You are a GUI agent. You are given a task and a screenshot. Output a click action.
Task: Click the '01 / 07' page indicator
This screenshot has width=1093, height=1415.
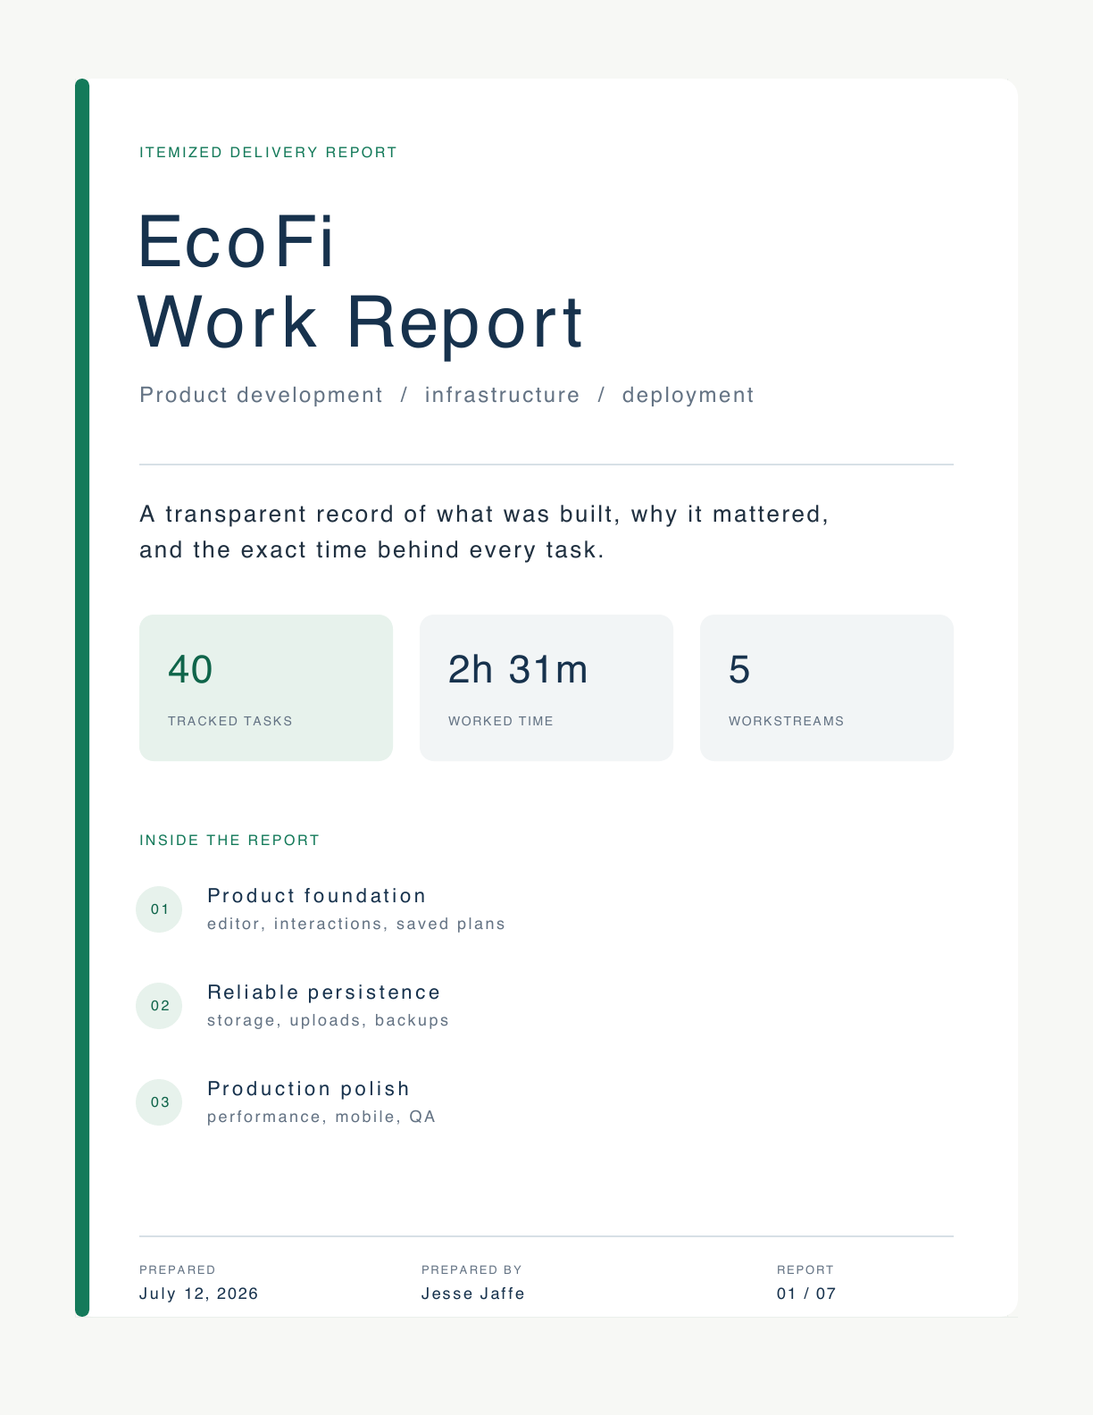pos(806,1294)
